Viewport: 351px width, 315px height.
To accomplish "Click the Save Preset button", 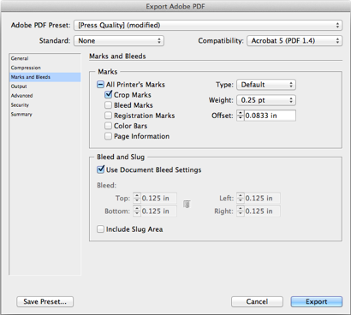I will pyautogui.click(x=45, y=301).
